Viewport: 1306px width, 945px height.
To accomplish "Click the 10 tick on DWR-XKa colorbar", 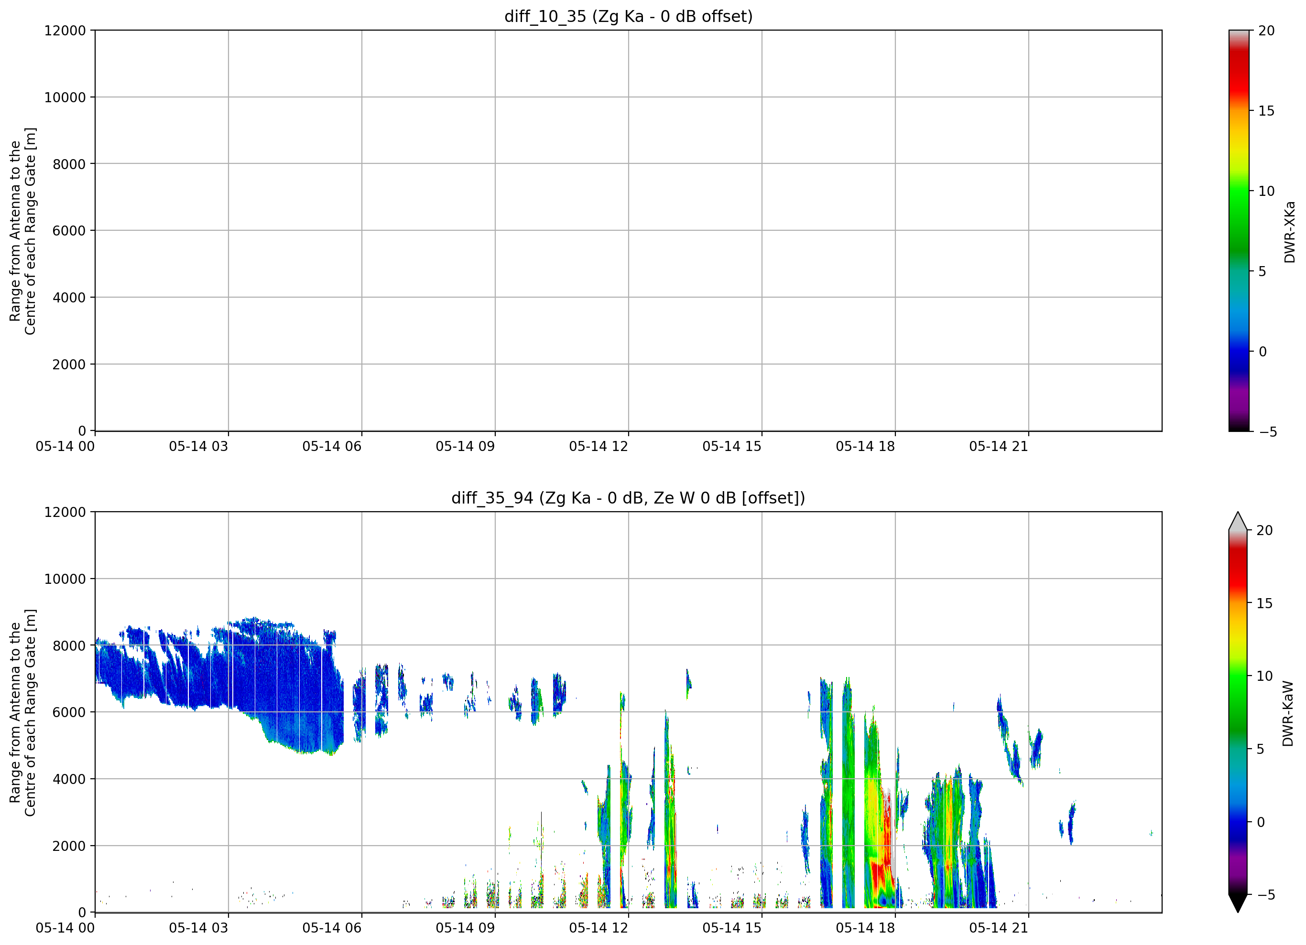I will click(1266, 191).
